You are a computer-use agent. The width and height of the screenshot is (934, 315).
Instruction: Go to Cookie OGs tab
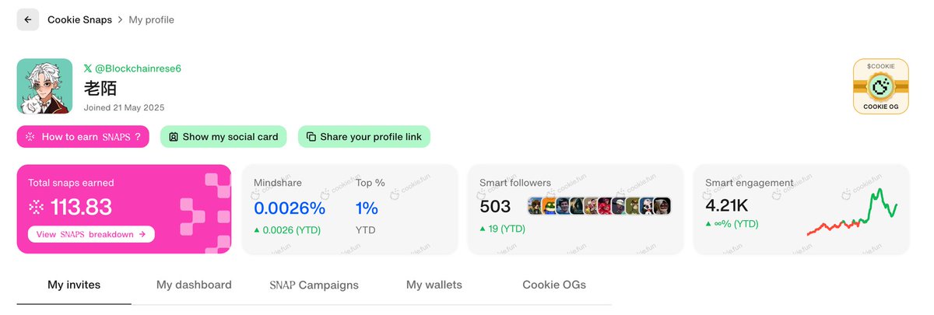554,285
